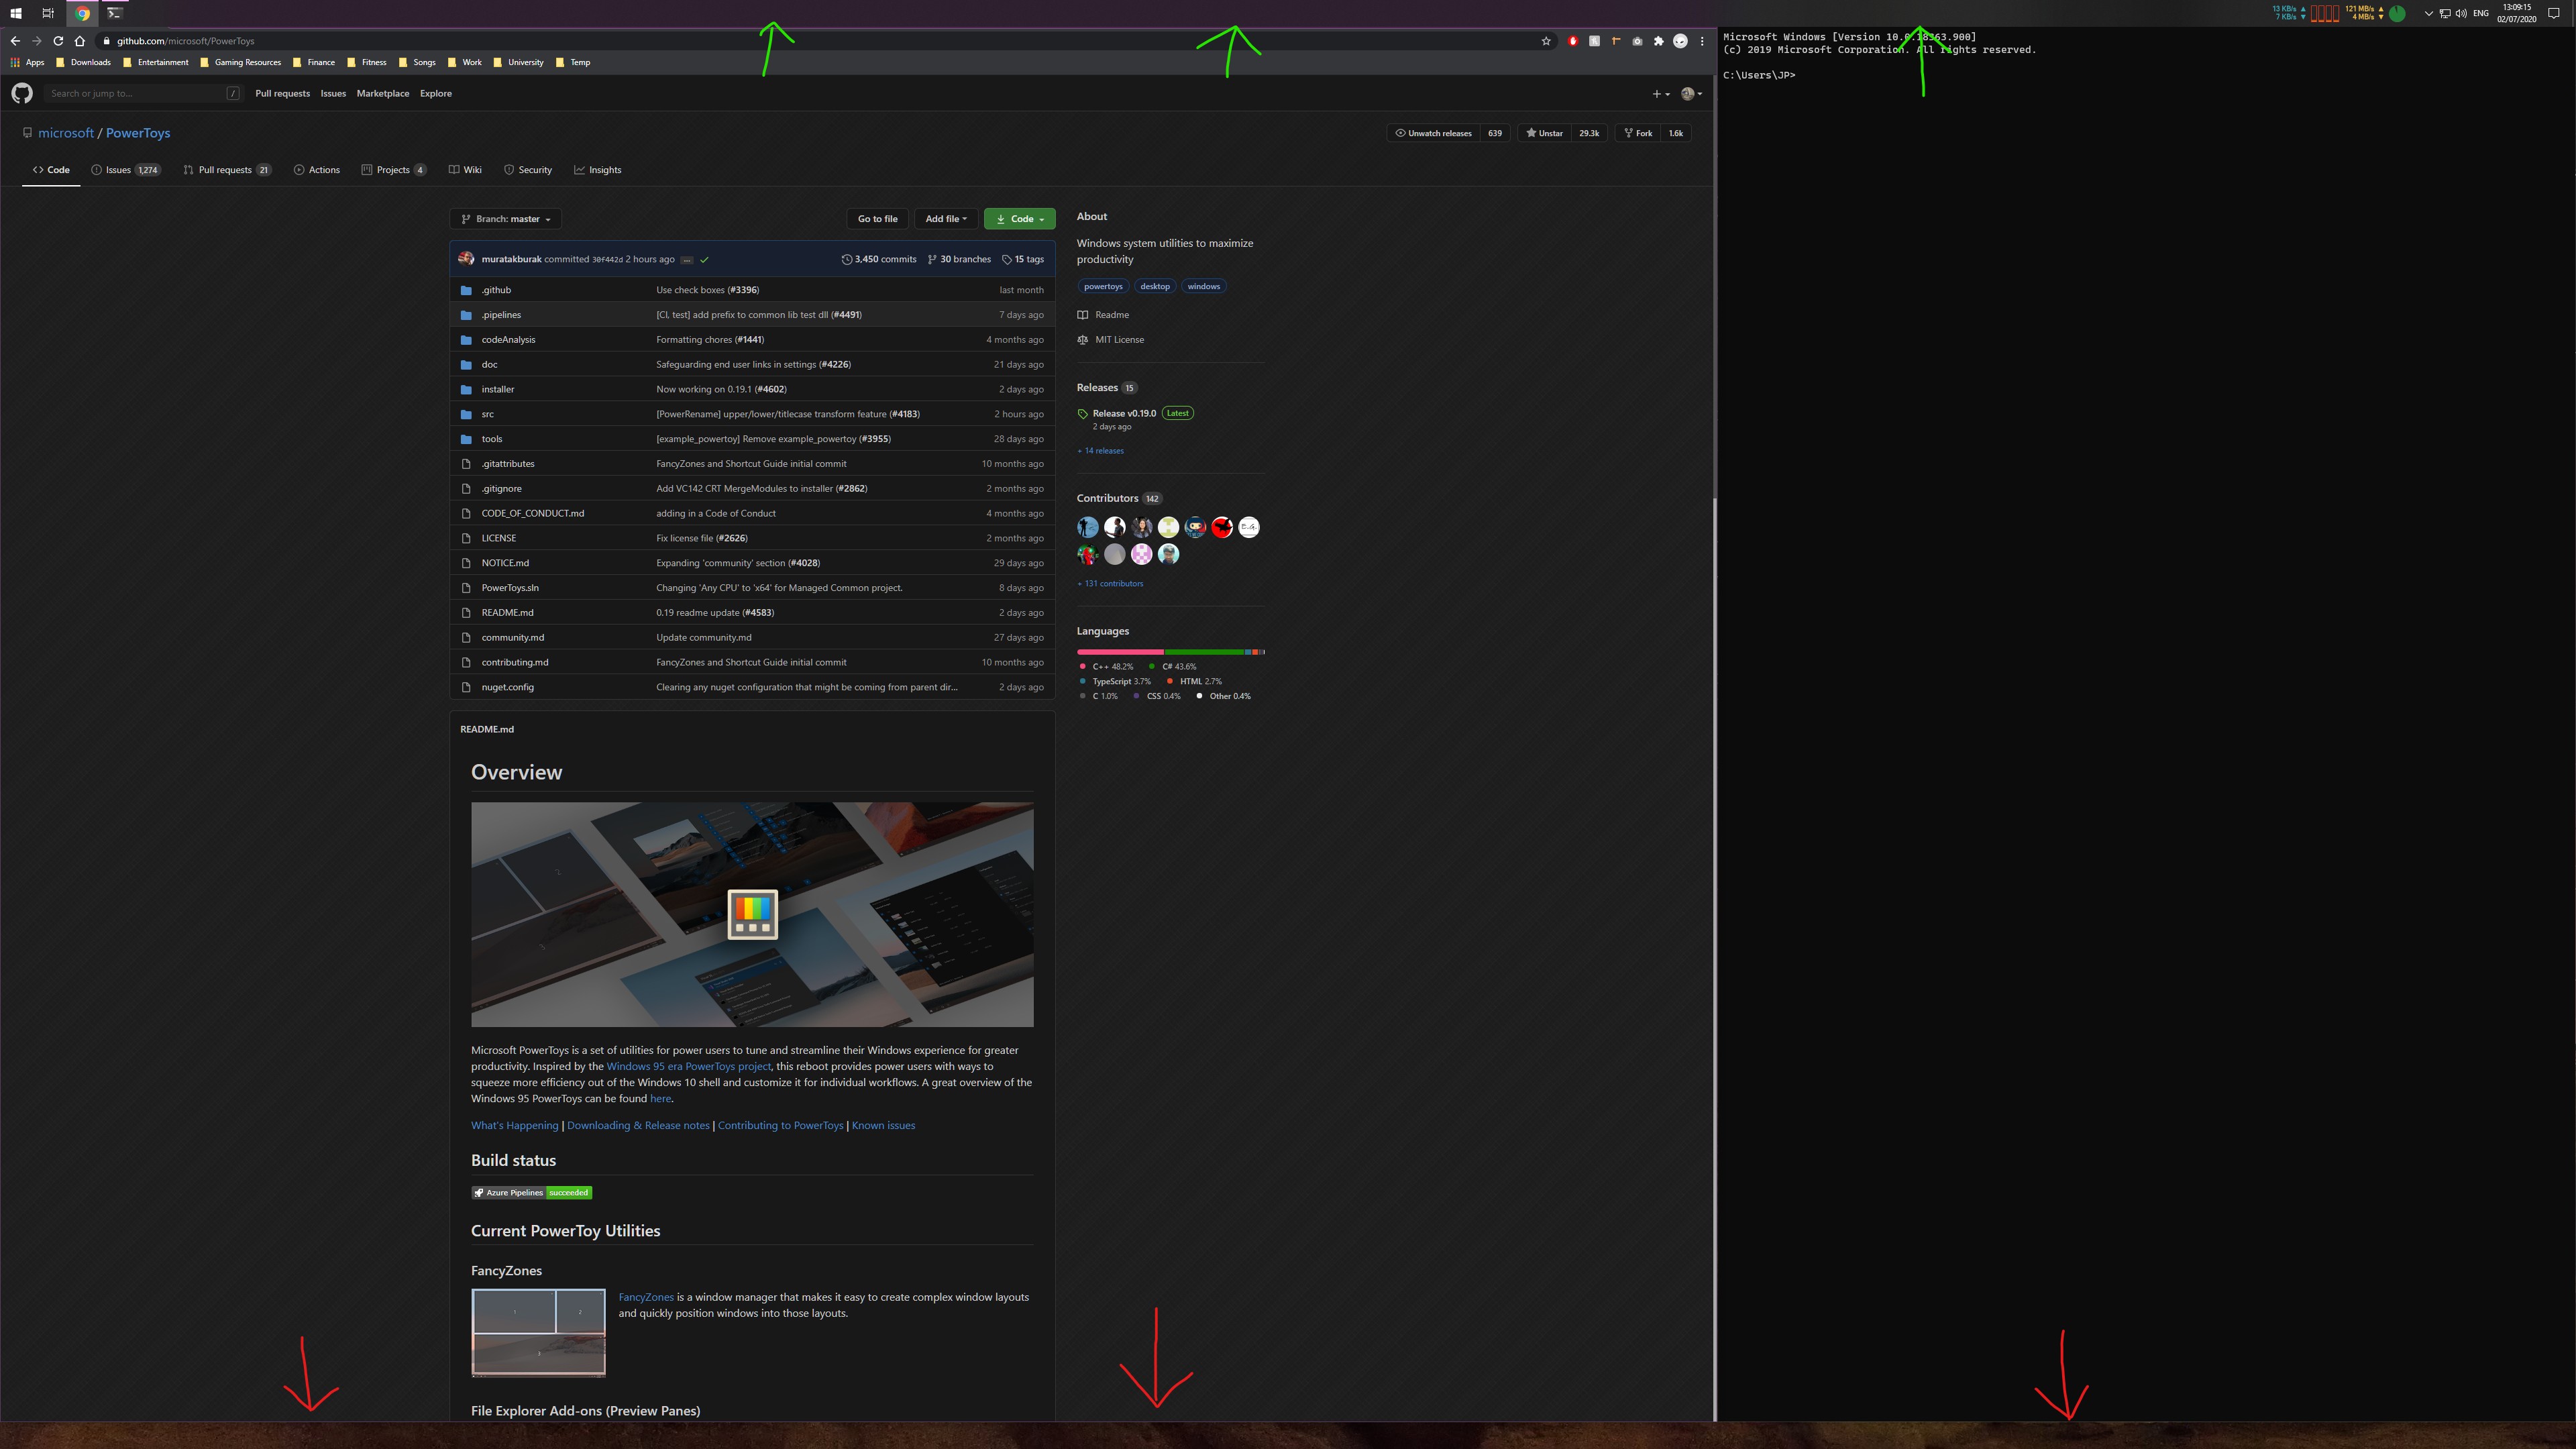
Task: Toggle Unwatch releases for the repository
Action: (x=1434, y=133)
